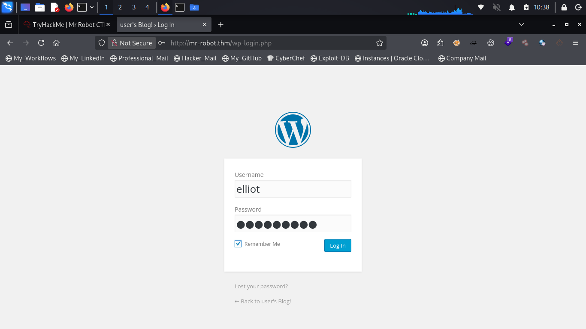586x329 pixels.
Task: Click the Log In button
Action: click(x=338, y=245)
